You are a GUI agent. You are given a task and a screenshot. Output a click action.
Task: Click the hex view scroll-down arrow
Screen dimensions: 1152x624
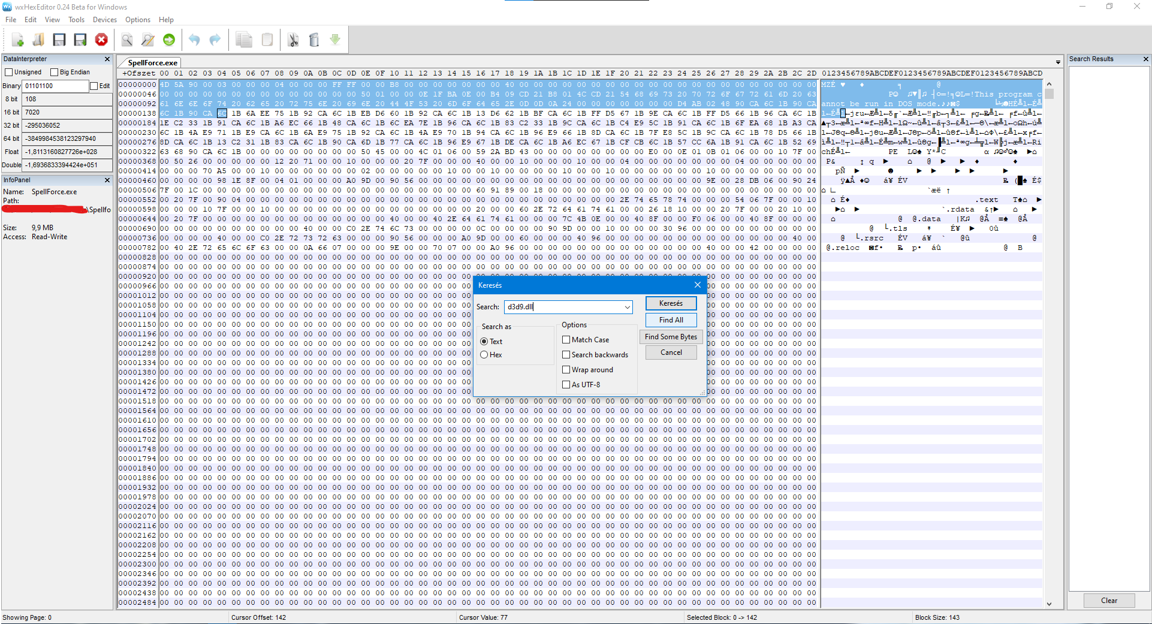click(x=1049, y=604)
